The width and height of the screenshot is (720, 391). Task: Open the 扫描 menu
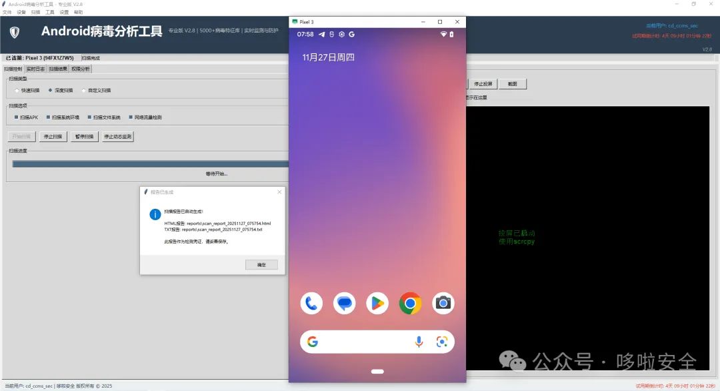[35, 13]
